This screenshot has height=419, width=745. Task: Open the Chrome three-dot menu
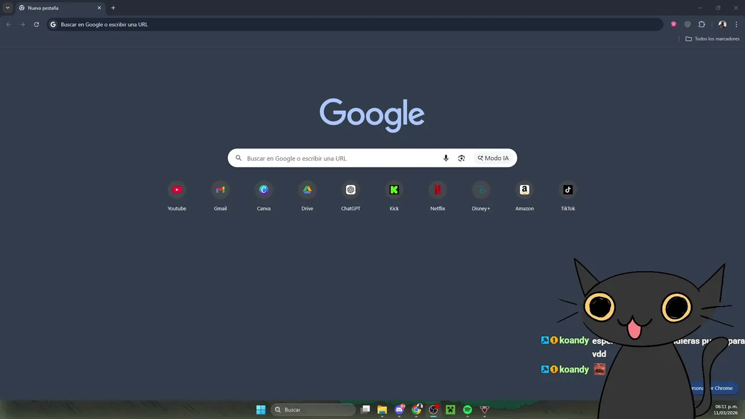point(736,24)
